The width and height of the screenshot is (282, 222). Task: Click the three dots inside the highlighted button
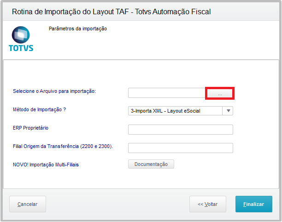tap(220, 95)
